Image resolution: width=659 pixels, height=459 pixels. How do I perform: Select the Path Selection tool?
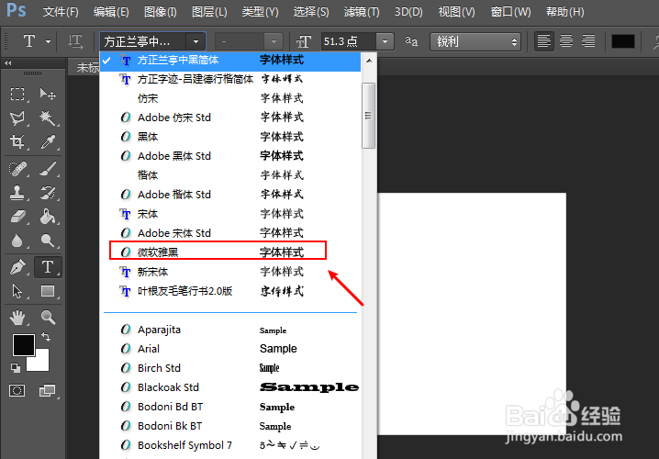pyautogui.click(x=17, y=291)
